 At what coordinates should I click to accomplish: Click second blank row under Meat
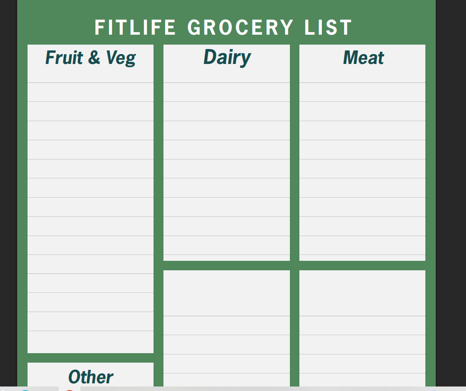(362, 111)
